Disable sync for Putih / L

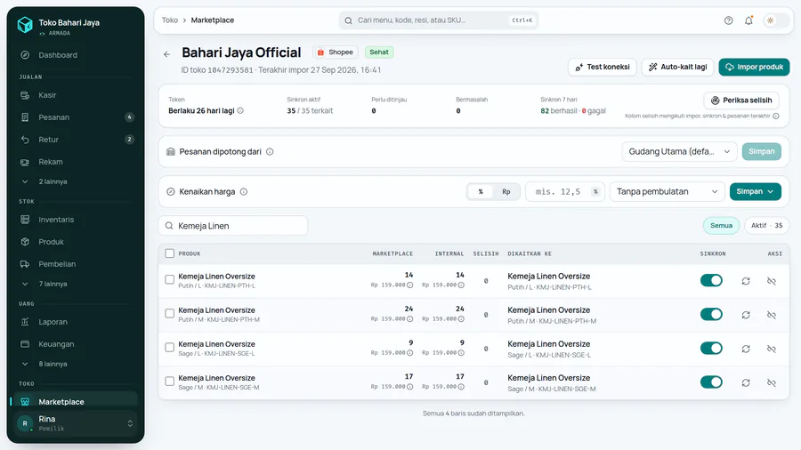point(711,281)
